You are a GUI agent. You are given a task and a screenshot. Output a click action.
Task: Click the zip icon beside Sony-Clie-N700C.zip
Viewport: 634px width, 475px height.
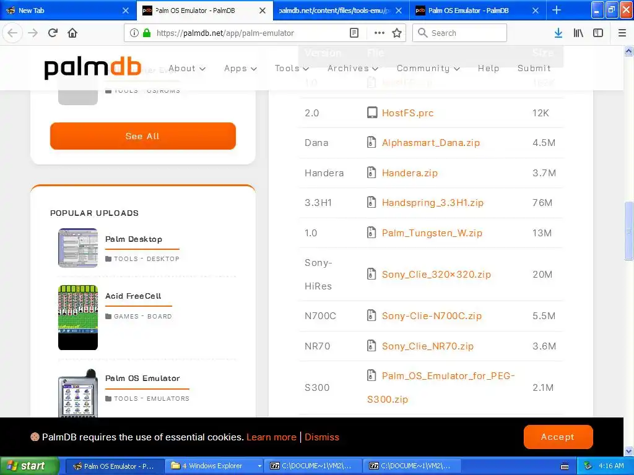click(x=371, y=315)
